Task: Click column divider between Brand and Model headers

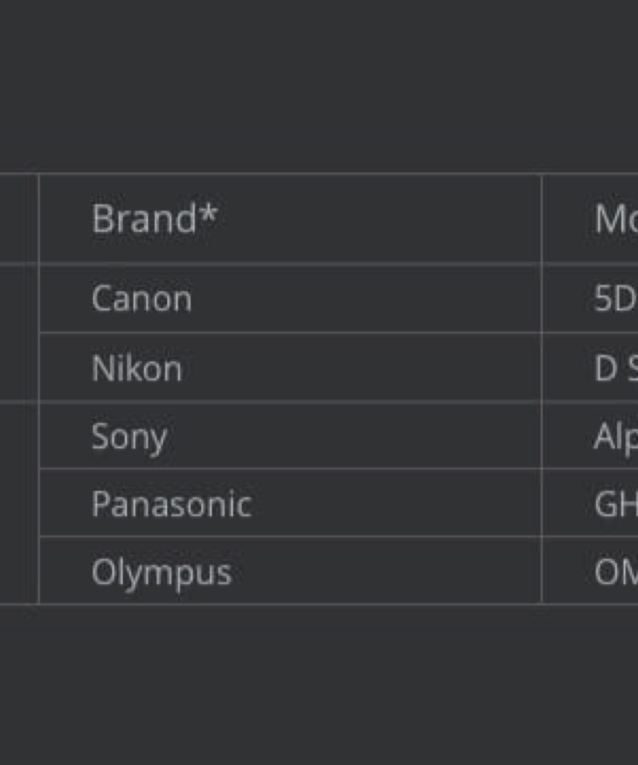Action: coord(541,218)
